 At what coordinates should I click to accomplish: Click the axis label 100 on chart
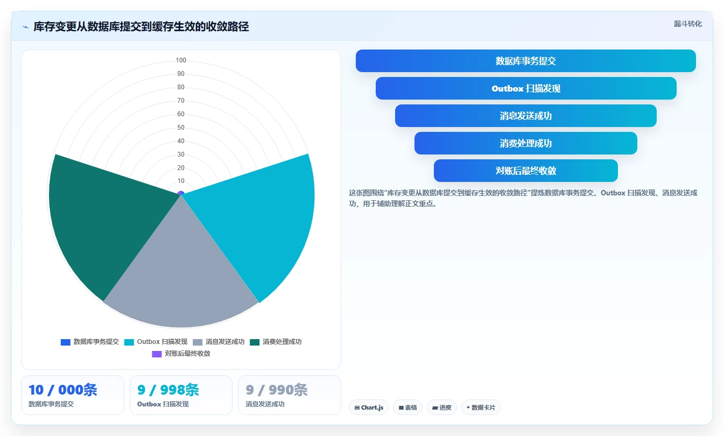(x=181, y=60)
